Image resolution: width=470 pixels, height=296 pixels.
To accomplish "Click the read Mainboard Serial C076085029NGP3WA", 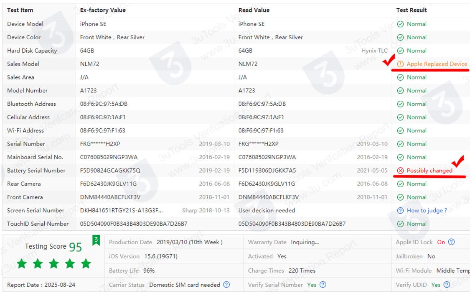I will coord(267,157).
